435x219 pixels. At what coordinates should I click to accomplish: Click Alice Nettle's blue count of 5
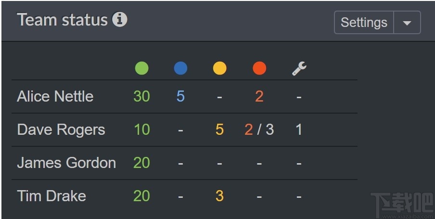tap(180, 96)
